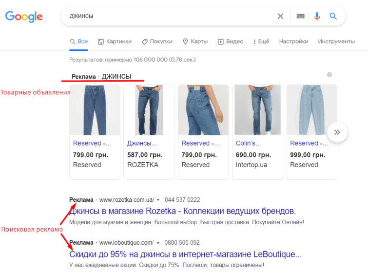The height and width of the screenshot is (278, 368).
Task: Go to the Видео tab
Action: (x=231, y=42)
